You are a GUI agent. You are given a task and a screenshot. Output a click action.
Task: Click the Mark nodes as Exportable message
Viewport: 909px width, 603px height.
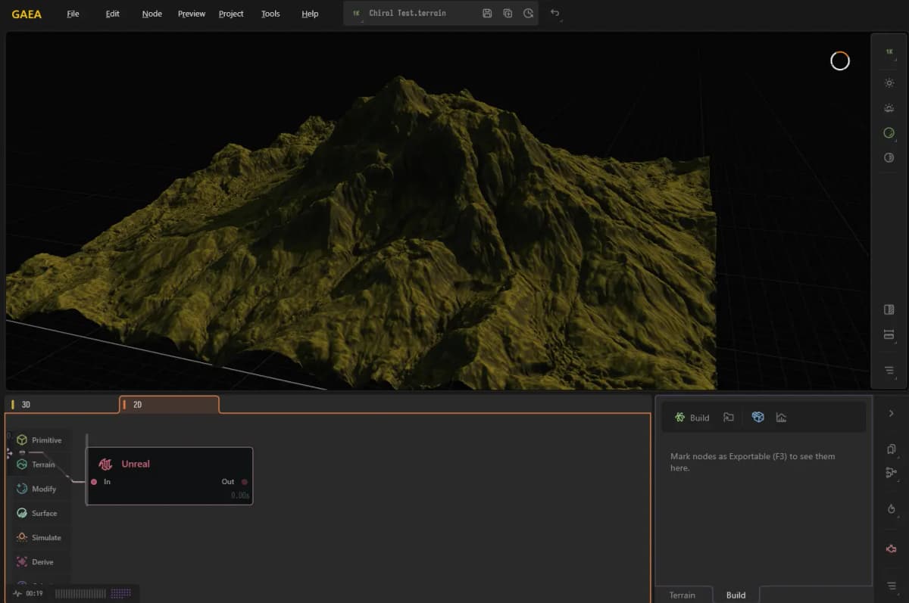coord(753,462)
